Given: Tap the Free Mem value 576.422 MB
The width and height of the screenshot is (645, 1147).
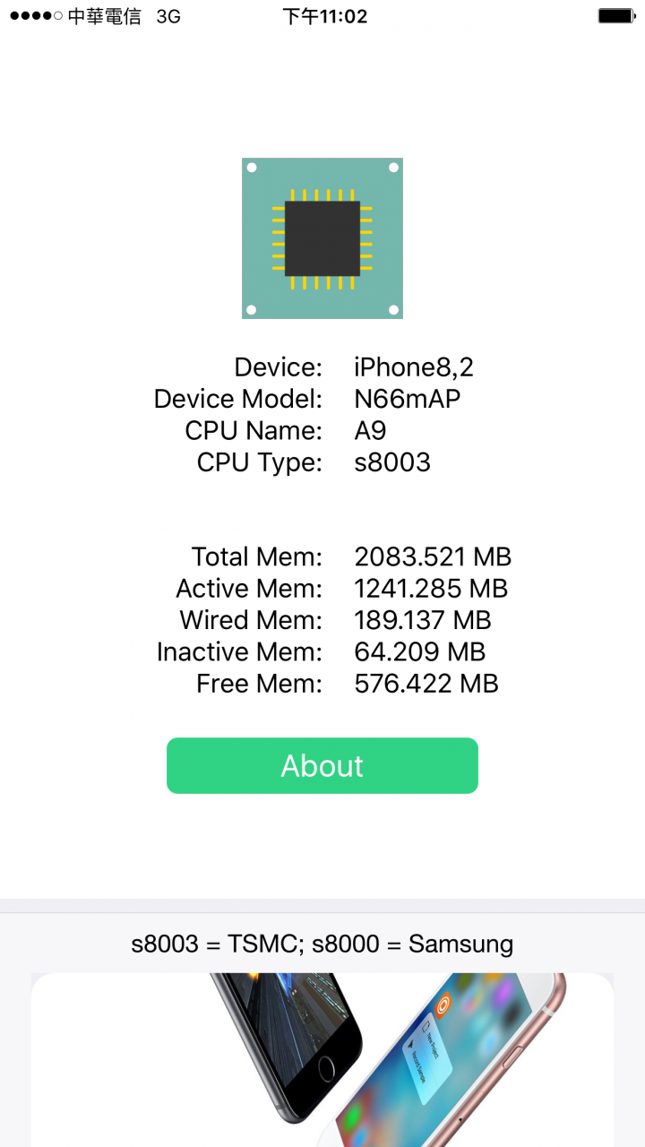Looking at the screenshot, I should (426, 684).
